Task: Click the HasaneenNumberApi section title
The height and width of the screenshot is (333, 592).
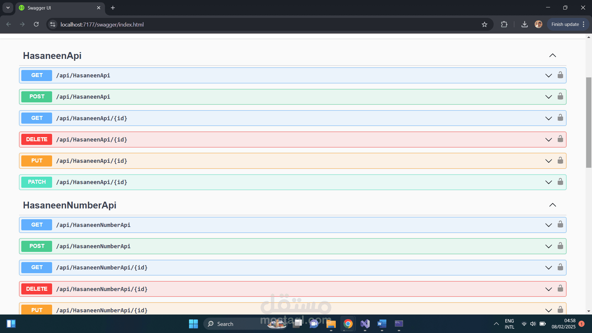Action: [x=70, y=205]
